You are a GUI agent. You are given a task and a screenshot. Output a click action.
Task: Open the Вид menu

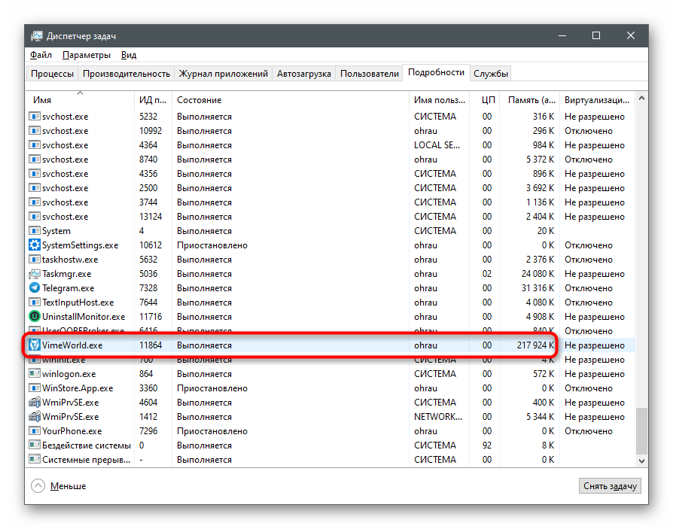128,55
